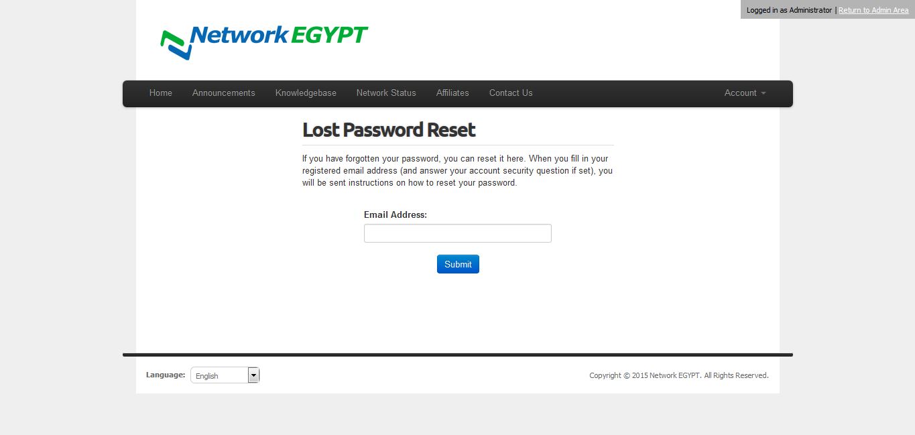The image size is (915, 435).
Task: Click the Network EGYPT logo wordmark
Action: 279,36
